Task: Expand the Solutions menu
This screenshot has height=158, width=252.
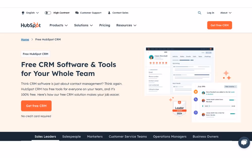Action: [83, 25]
